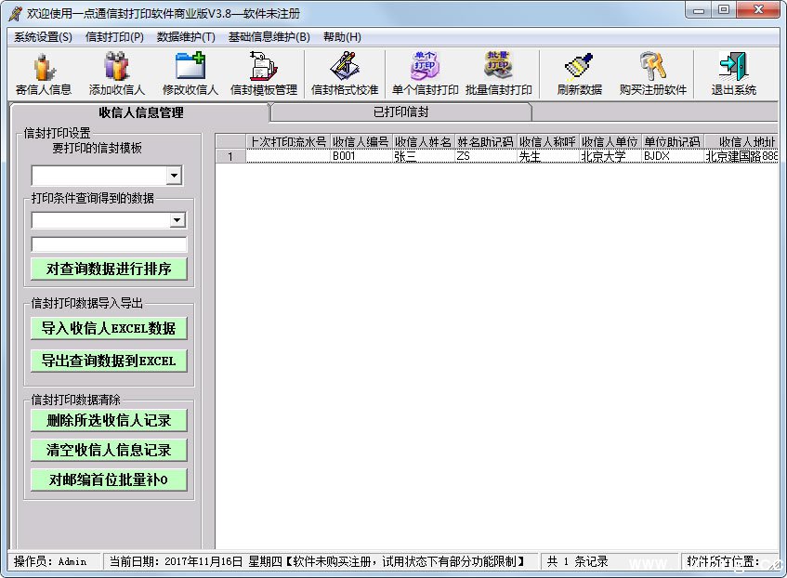Select the 张三 recipient name cell
787x578 pixels.
[423, 157]
